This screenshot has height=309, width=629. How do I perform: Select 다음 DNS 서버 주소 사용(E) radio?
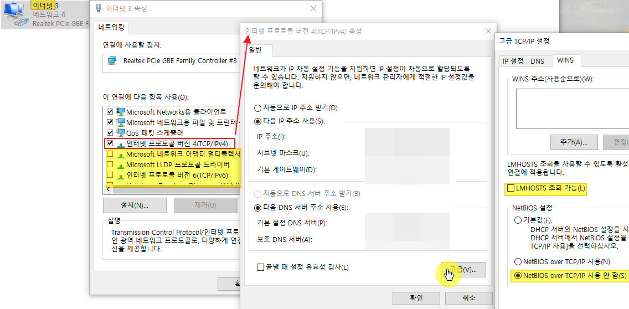[x=258, y=208]
